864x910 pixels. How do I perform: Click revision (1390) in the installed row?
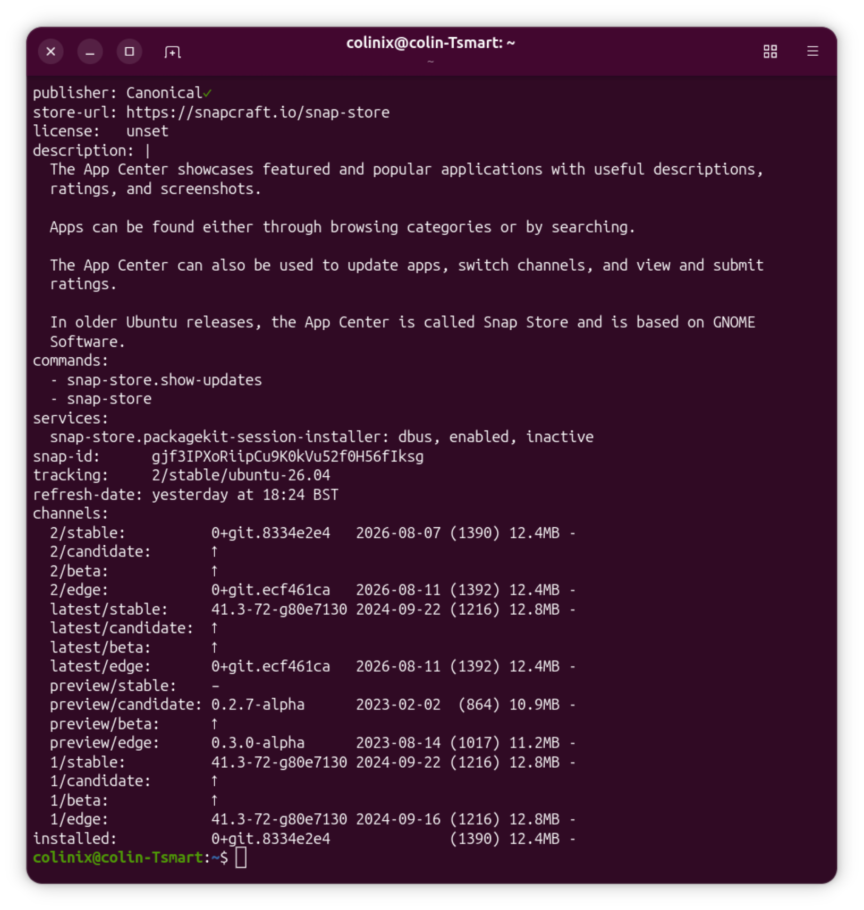[475, 838]
